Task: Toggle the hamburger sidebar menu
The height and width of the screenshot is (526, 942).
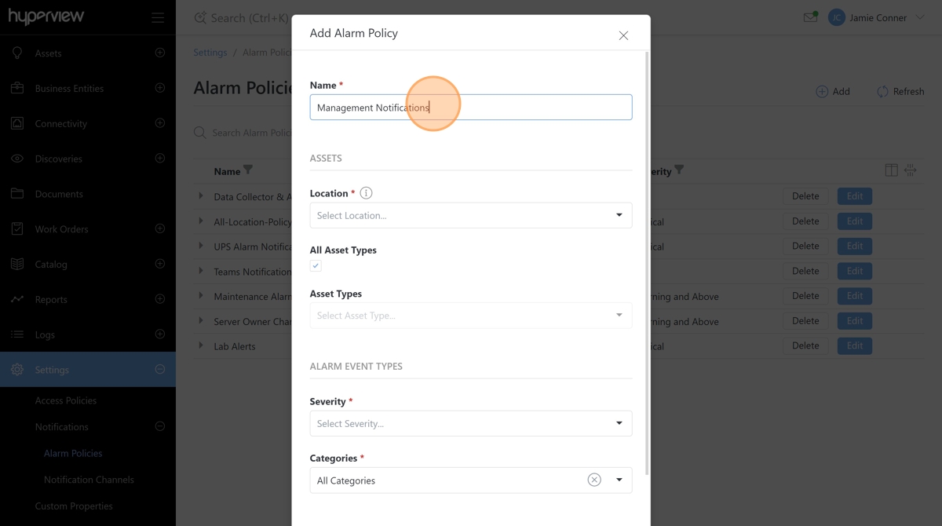Action: (158, 17)
